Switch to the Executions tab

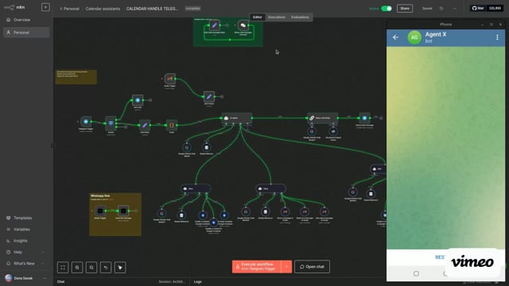coord(277,17)
